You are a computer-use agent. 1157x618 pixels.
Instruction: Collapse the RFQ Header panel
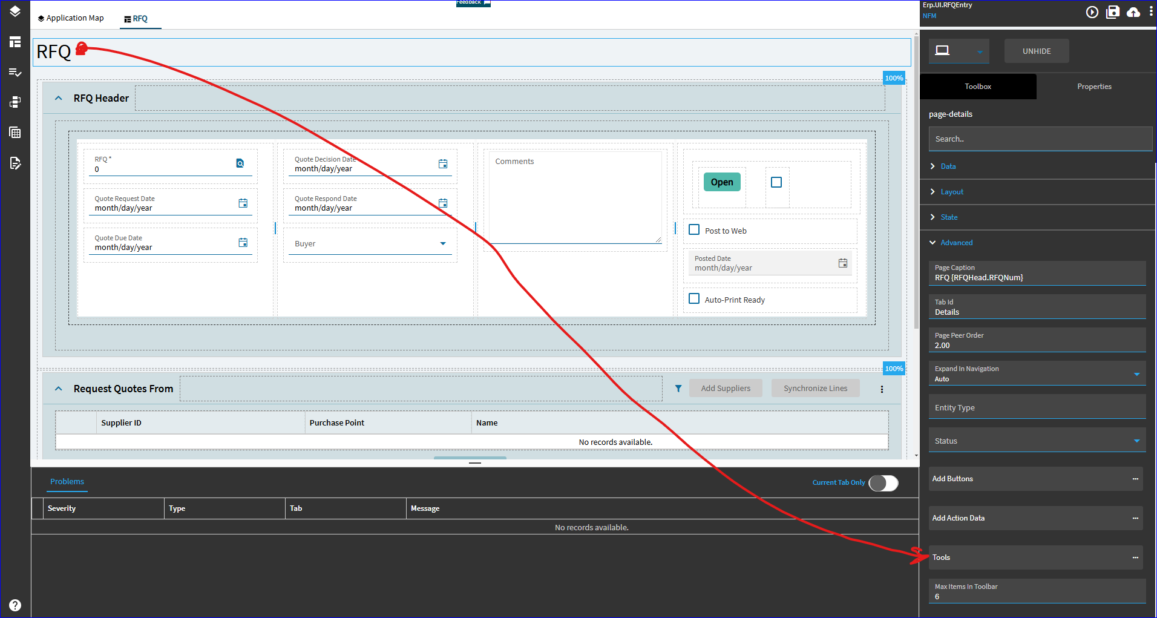pos(59,98)
